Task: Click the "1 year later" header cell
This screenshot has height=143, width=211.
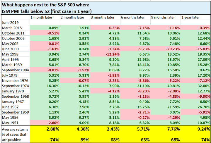Action: [x=190, y=18]
